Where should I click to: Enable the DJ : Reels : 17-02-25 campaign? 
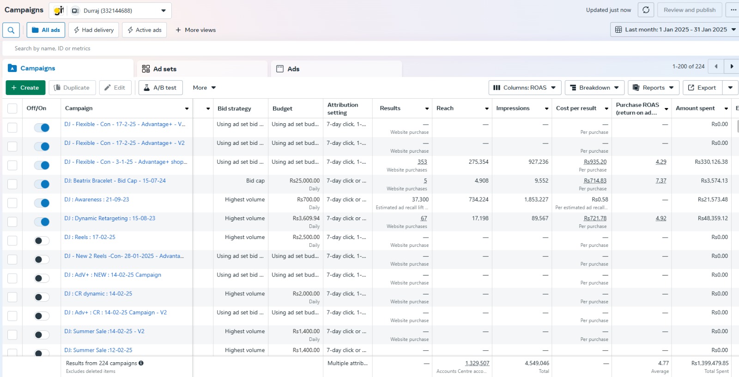pos(42,240)
